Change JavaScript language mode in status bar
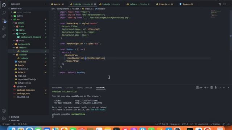 203,124
